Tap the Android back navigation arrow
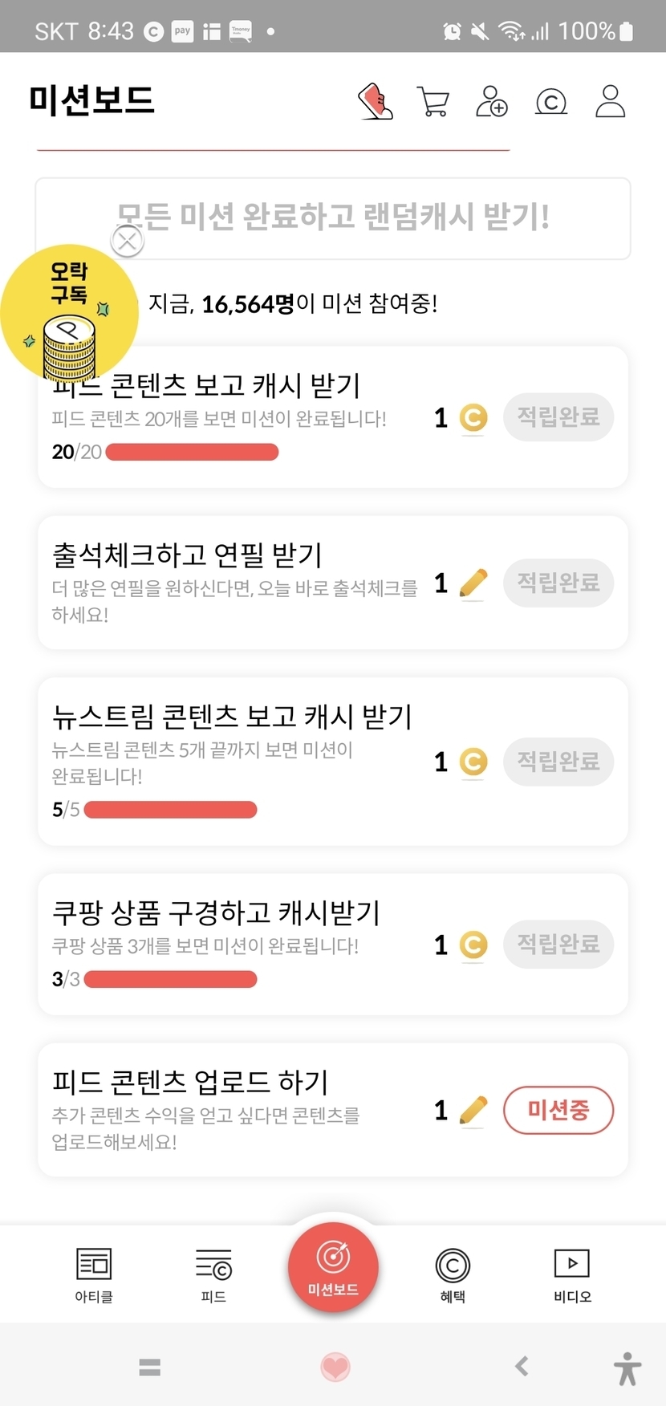This screenshot has height=1406, width=666. [522, 1366]
